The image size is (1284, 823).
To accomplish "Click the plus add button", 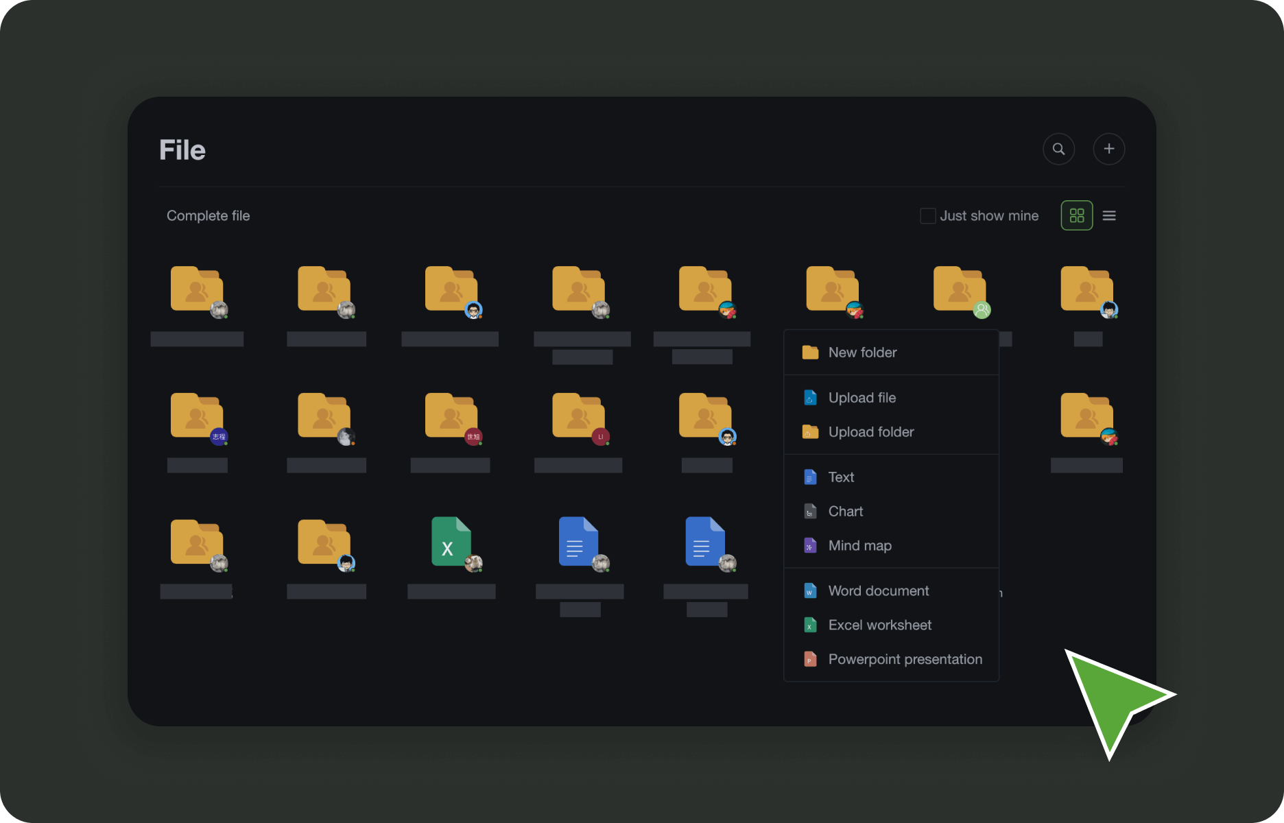I will [1108, 149].
